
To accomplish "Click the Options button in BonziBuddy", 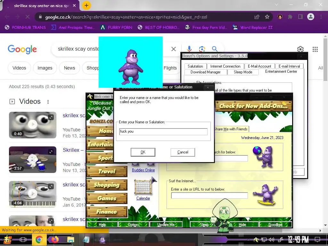I will click(134, 225).
